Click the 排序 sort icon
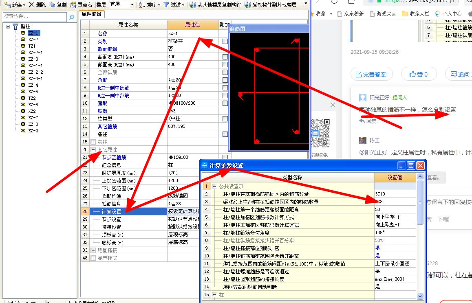 [x=142, y=4]
